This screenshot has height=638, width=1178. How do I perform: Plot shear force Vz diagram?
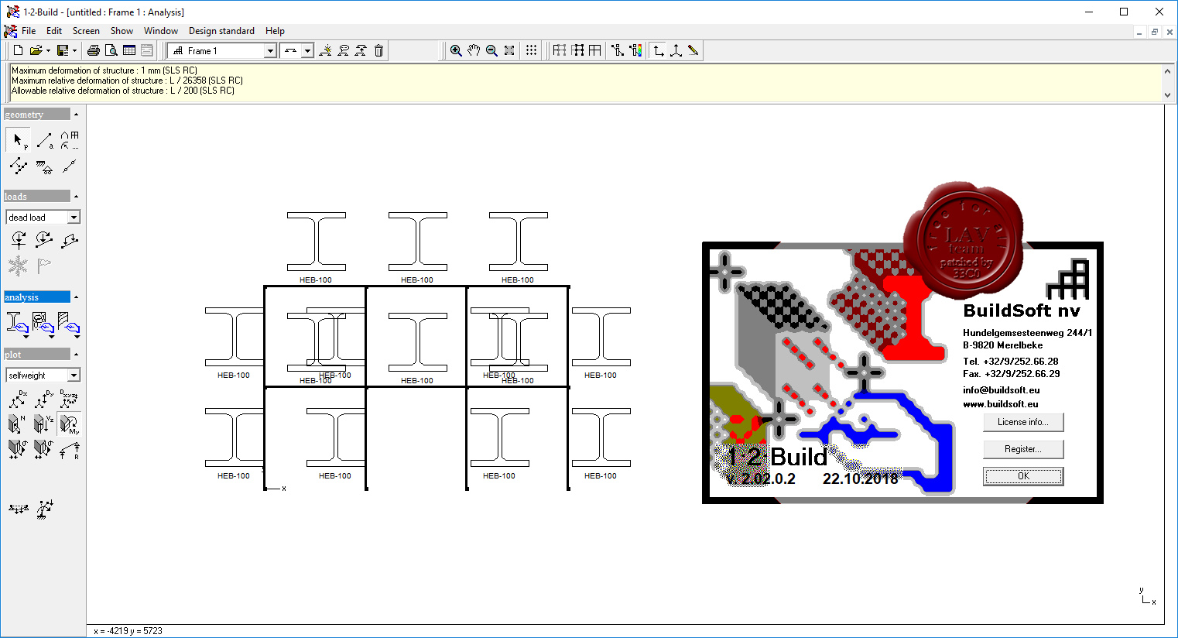coord(44,424)
